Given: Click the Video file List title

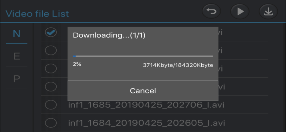Looking at the screenshot, I should pos(37,14).
